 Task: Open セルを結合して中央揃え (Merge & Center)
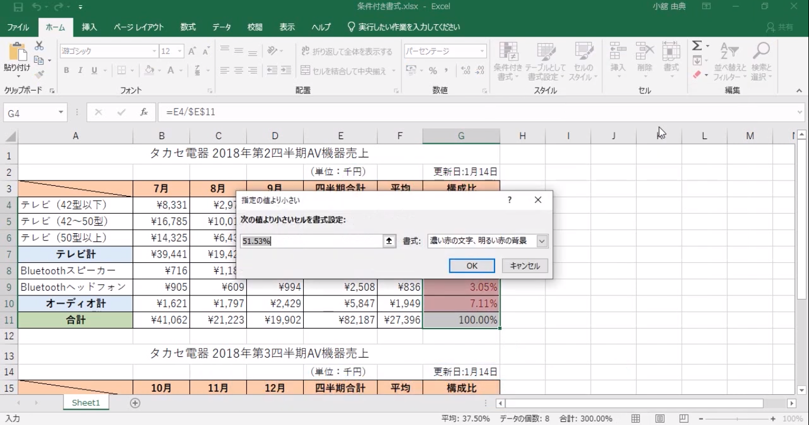coord(343,71)
